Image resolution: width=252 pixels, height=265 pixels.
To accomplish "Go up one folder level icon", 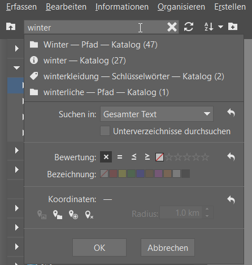I will tap(11, 27).
